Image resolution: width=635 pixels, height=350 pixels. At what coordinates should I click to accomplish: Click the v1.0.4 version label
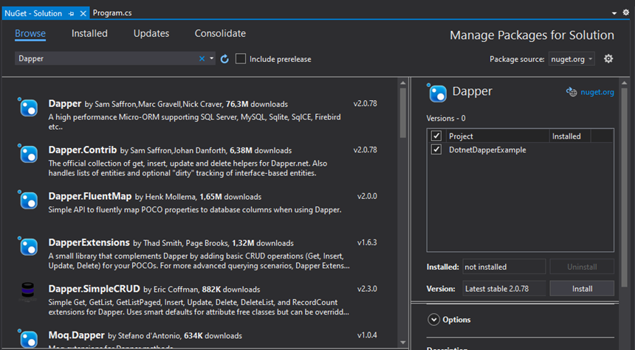click(367, 335)
